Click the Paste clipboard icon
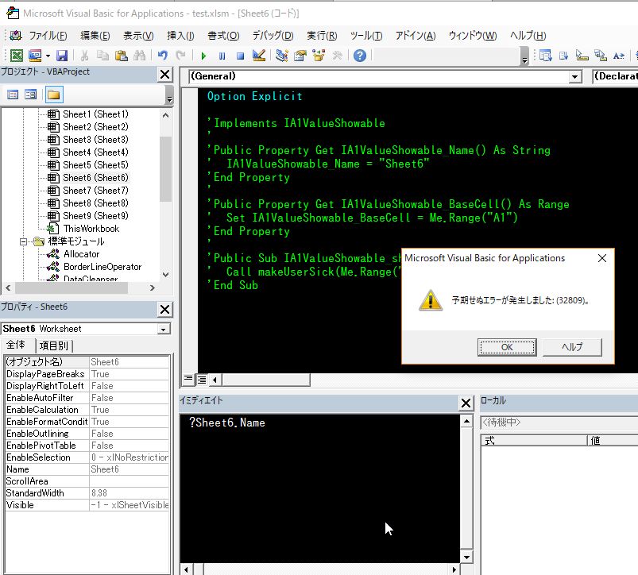 click(122, 55)
